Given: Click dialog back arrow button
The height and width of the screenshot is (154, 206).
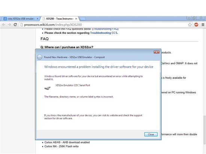Looking at the screenshot, I should [x=40, y=57].
